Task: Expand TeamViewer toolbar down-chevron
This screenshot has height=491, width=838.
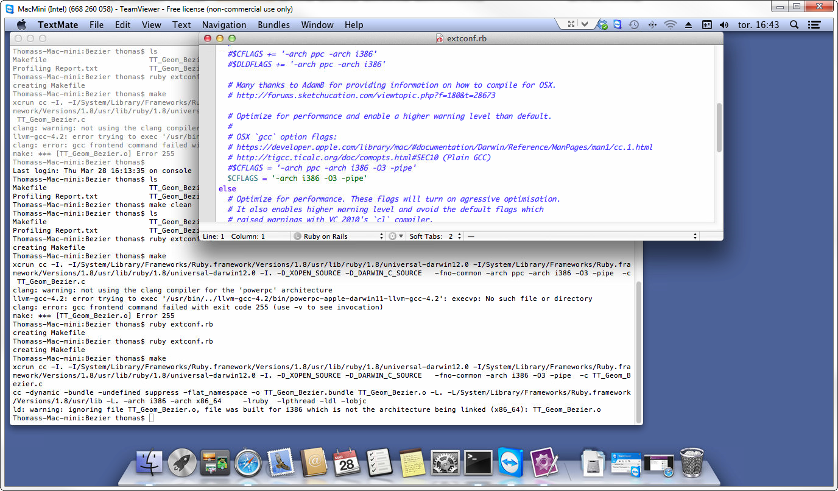Action: tap(585, 24)
